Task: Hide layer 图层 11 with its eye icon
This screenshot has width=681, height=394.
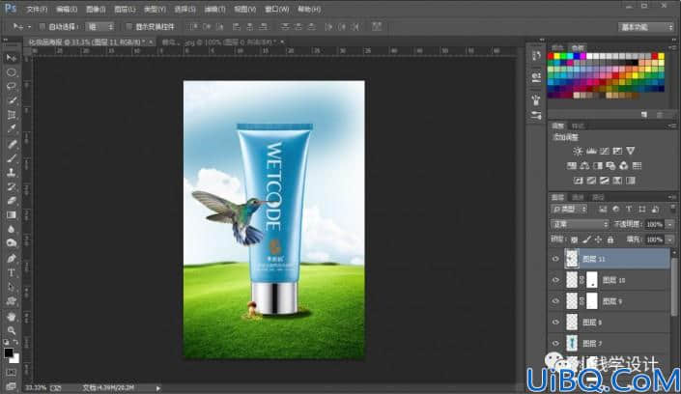Action: [x=555, y=259]
